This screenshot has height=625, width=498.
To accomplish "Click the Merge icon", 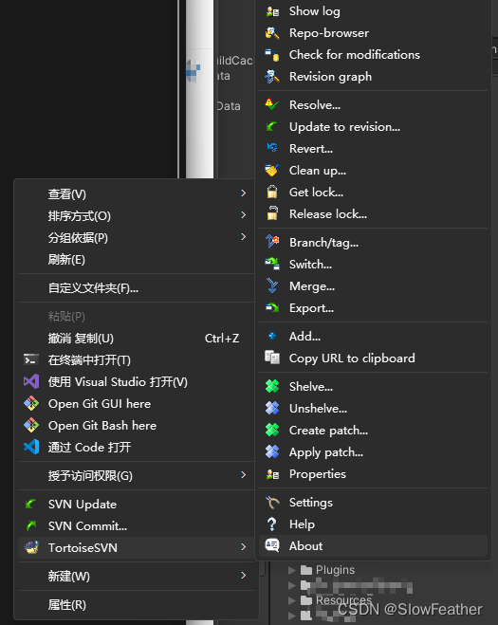I will click(x=272, y=285).
